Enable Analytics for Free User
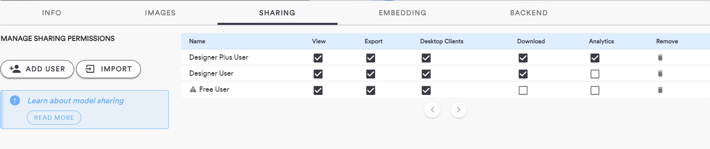The width and height of the screenshot is (710, 149). pos(595,91)
